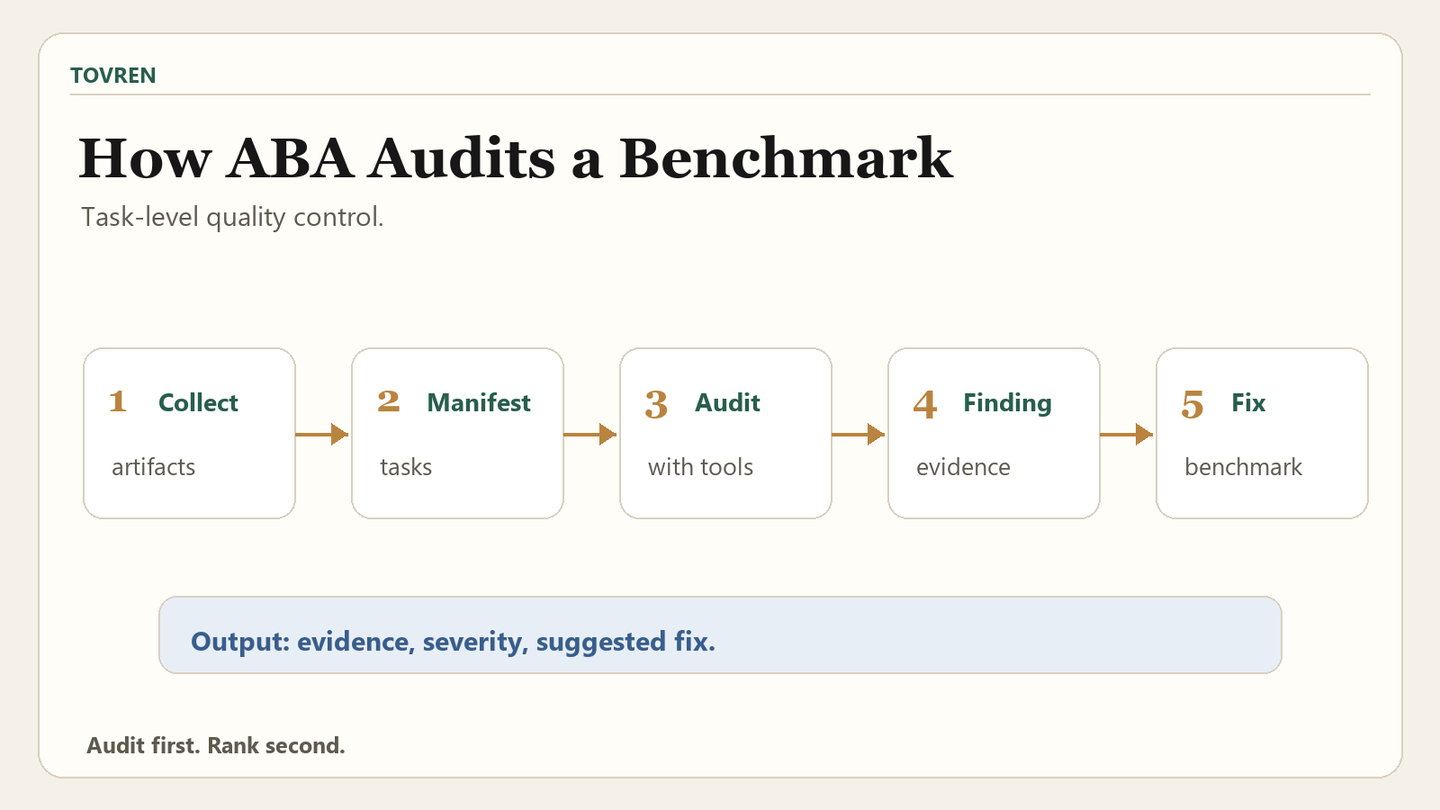Click the TOVREN brand label
This screenshot has width=1440, height=810.
pos(113,76)
